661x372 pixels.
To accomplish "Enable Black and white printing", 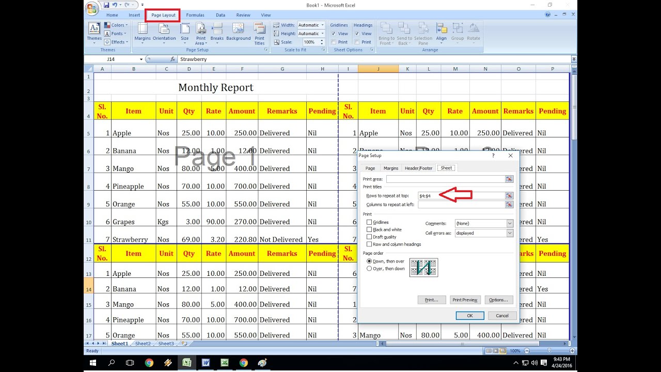I will (369, 229).
